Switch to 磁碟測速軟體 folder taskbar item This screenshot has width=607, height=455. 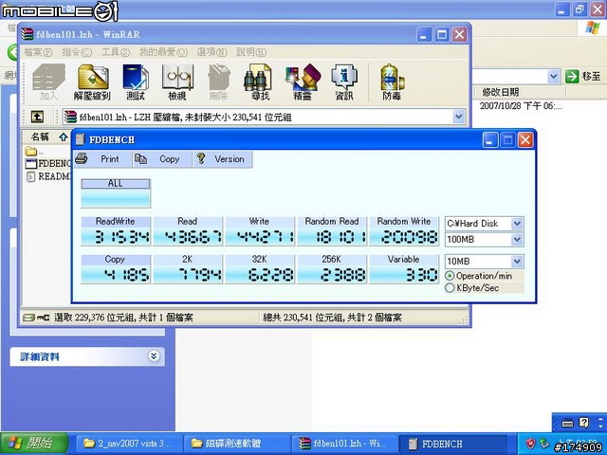point(237,443)
